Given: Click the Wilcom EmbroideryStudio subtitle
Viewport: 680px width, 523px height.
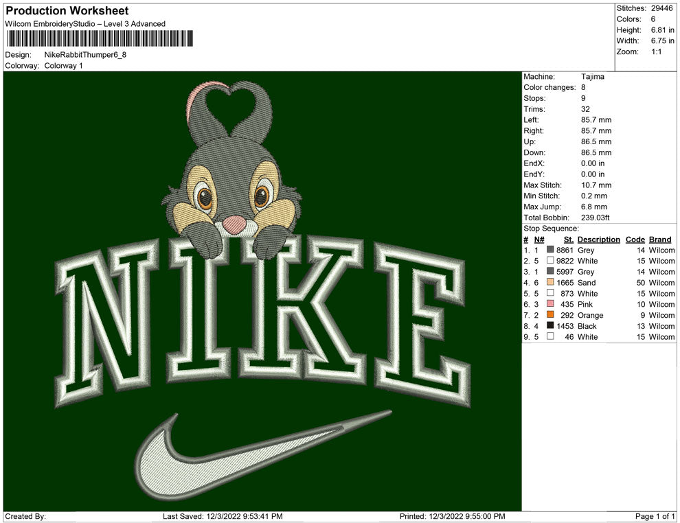Looking at the screenshot, I should coord(85,24).
